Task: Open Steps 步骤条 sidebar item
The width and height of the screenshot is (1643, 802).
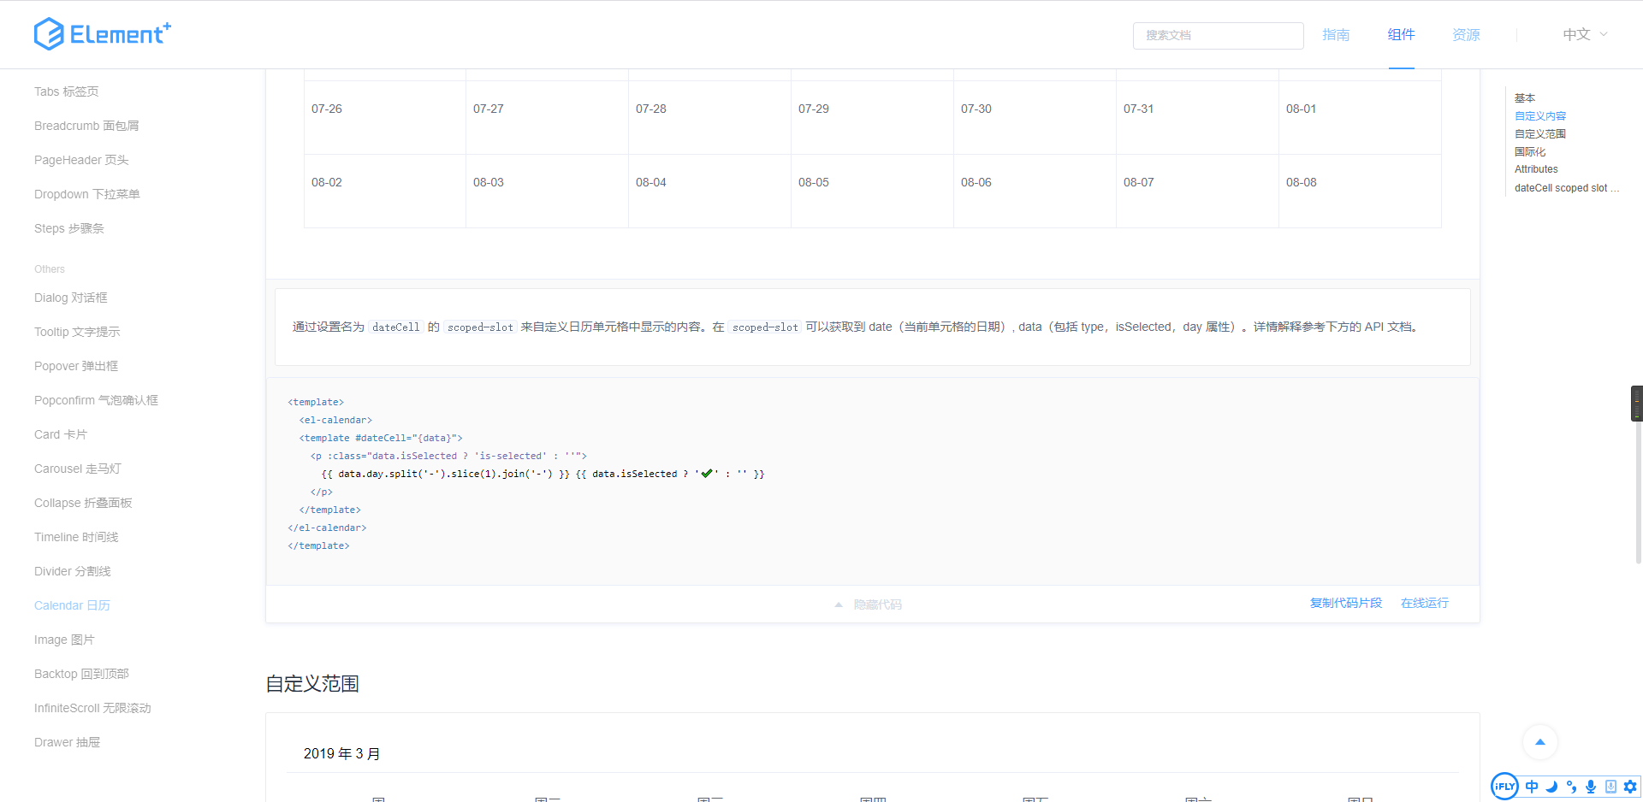Action: click(69, 228)
